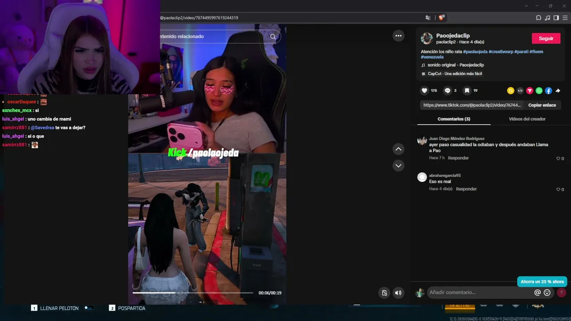This screenshot has height=321, width=571.
Task: Click the Kick/paolaojeda video overlay
Action: pyautogui.click(x=203, y=153)
